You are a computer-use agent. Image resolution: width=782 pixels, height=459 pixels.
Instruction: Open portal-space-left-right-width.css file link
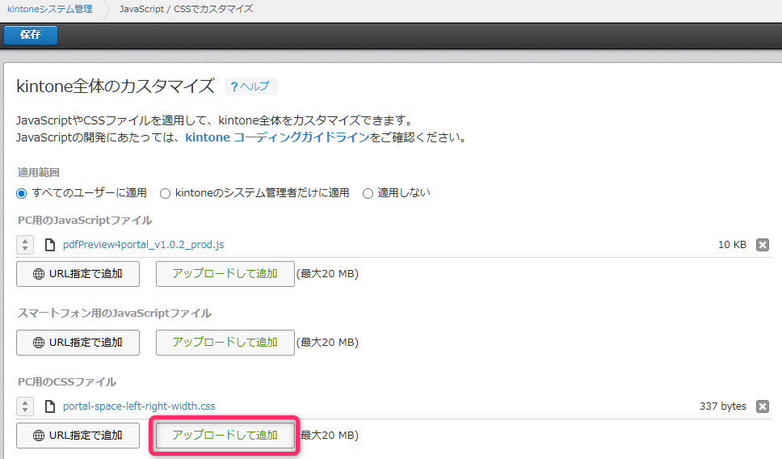pyautogui.click(x=139, y=406)
